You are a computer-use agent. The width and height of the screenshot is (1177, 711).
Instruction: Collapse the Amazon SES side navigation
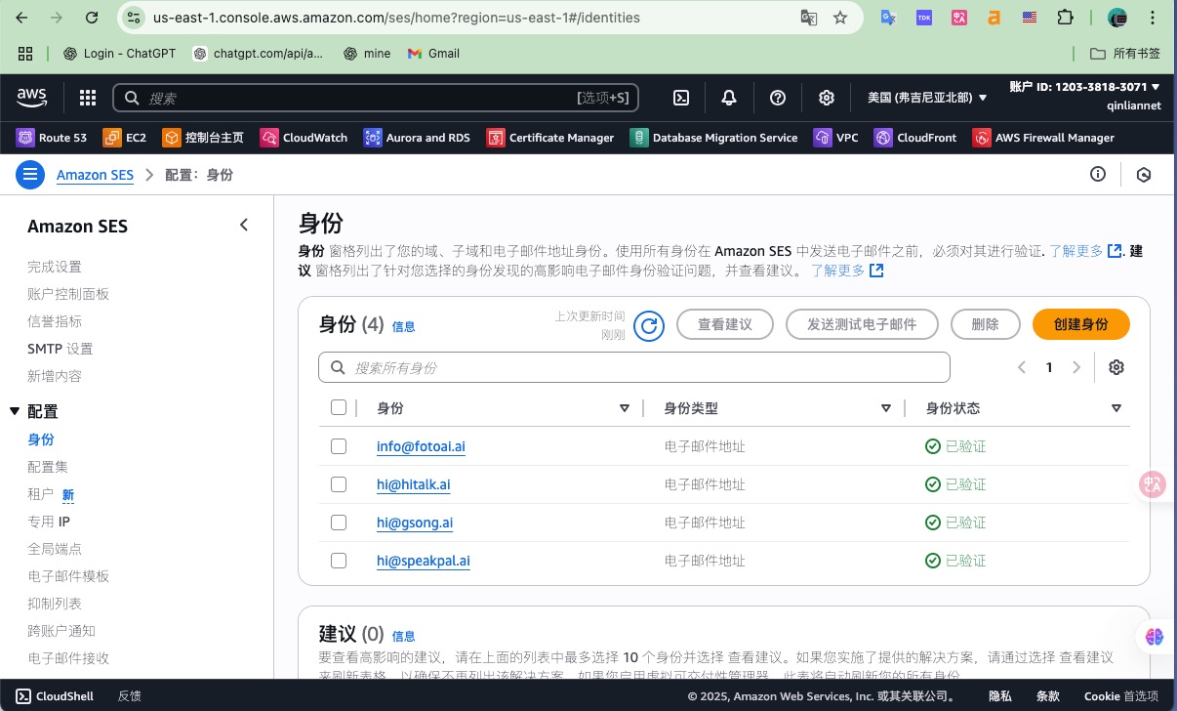244,226
